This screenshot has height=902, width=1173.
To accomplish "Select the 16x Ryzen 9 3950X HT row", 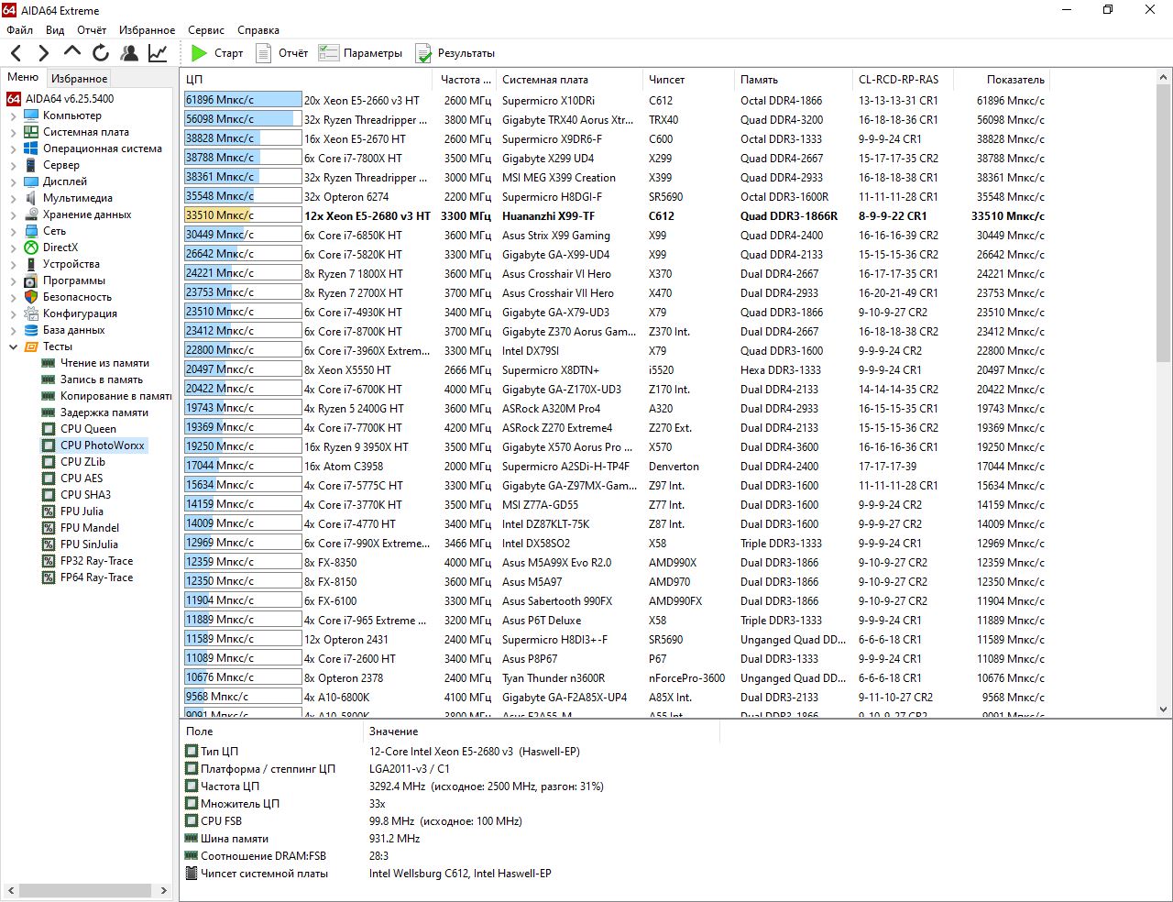I will coord(615,447).
